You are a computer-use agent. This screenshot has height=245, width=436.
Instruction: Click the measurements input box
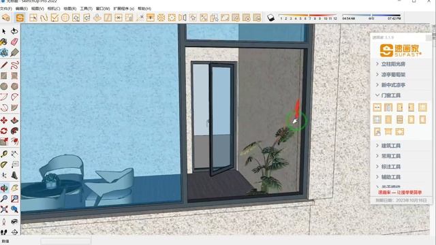(66, 242)
